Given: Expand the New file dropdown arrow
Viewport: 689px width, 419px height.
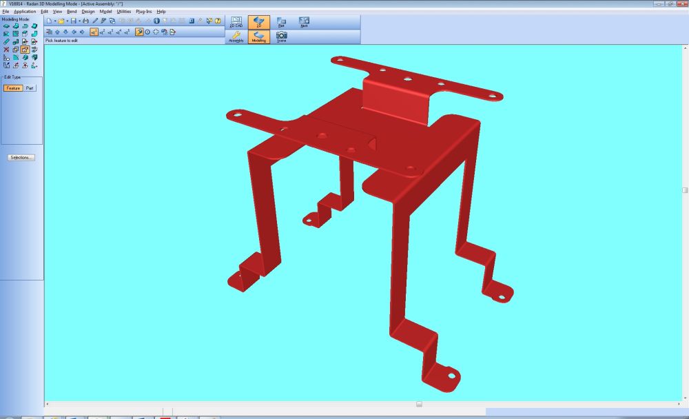Looking at the screenshot, I should coord(55,21).
